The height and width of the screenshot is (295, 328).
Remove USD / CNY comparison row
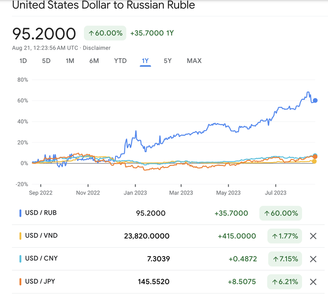(x=313, y=259)
